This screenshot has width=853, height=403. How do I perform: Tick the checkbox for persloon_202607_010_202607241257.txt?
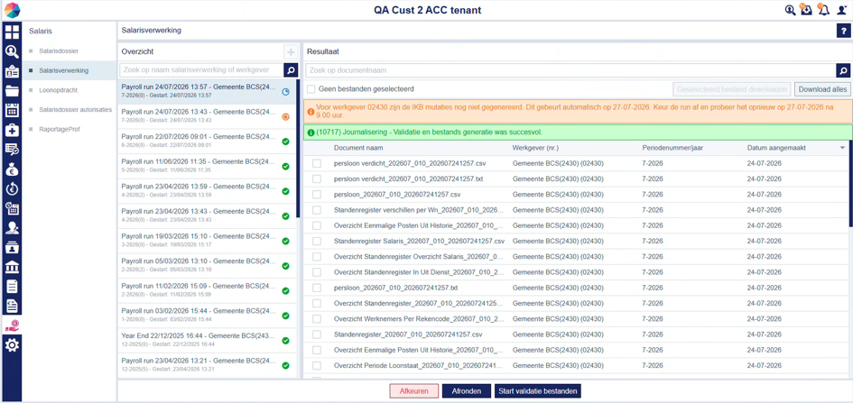tap(317, 288)
